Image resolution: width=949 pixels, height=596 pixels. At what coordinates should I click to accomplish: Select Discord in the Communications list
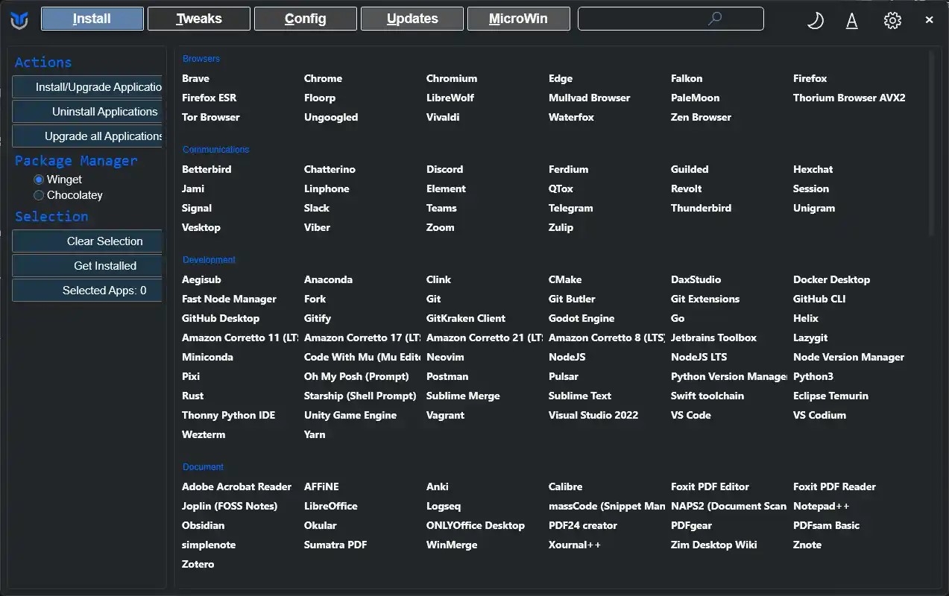(444, 169)
